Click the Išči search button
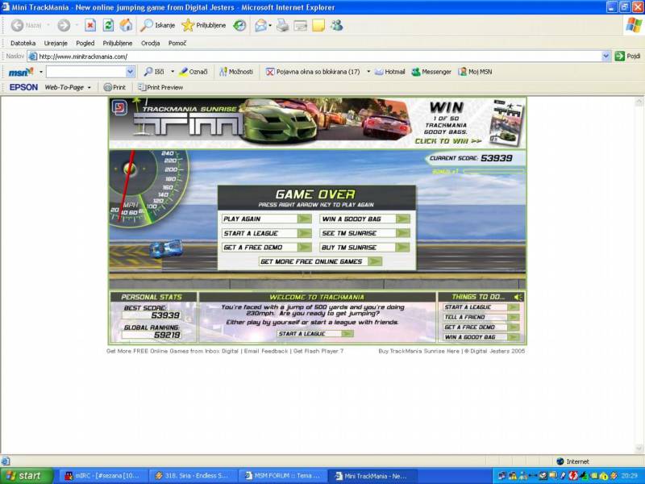The height and width of the screenshot is (484, 645). [x=154, y=72]
